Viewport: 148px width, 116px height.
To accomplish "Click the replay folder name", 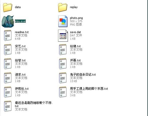I will tap(74, 7).
